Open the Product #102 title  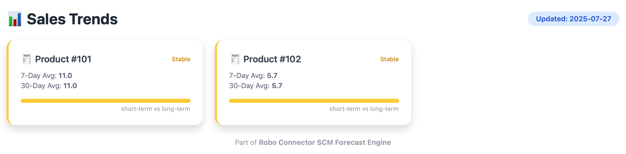(x=272, y=59)
